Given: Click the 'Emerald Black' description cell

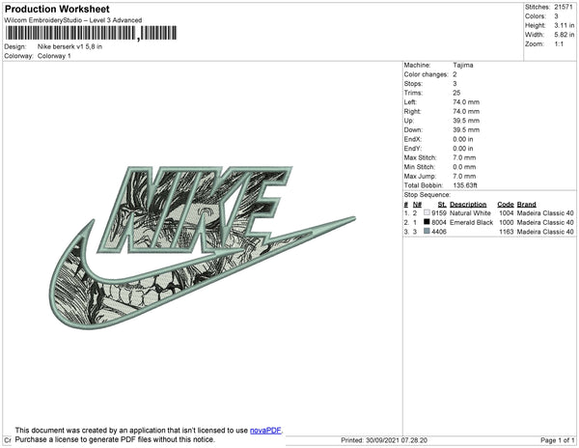Looking at the screenshot, I should pos(471,222).
